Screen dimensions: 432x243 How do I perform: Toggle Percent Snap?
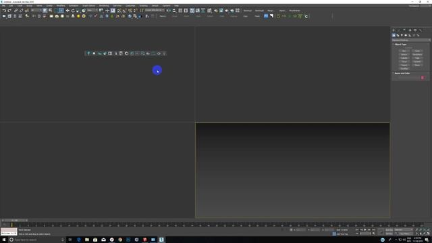click(130, 11)
